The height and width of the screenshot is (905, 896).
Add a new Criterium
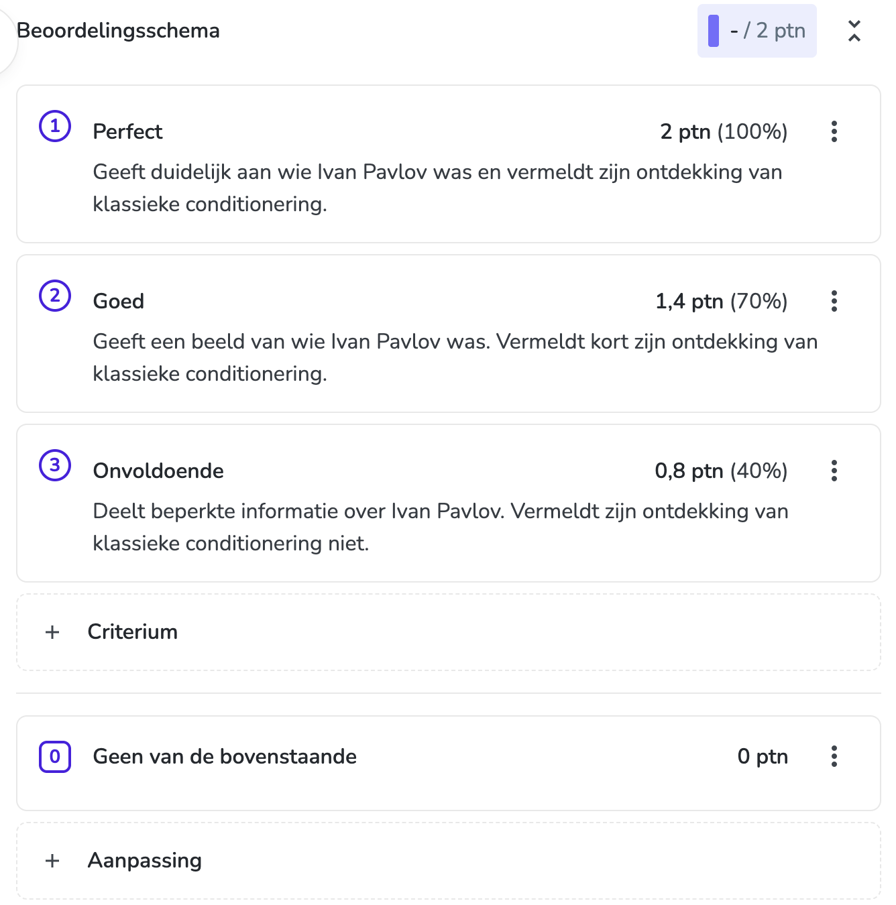pyautogui.click(x=448, y=632)
